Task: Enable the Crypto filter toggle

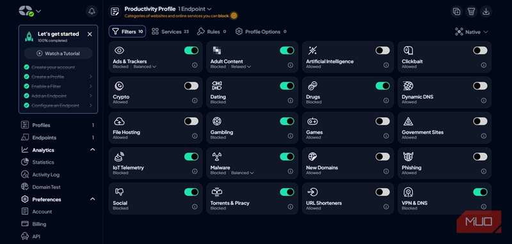Action: (191, 86)
